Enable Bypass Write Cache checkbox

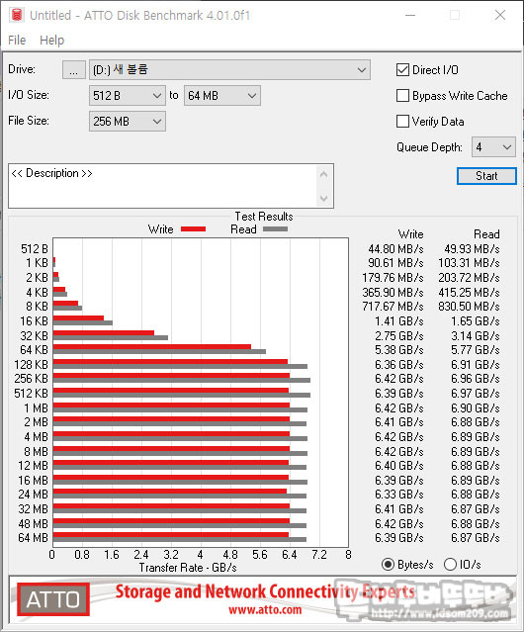coord(402,96)
